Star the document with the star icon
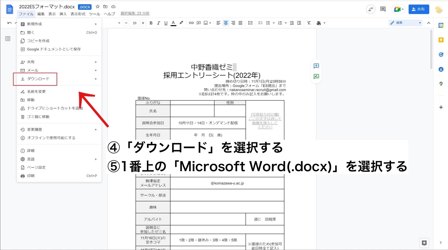The height and width of the screenshot is (250, 448). (x=97, y=7)
